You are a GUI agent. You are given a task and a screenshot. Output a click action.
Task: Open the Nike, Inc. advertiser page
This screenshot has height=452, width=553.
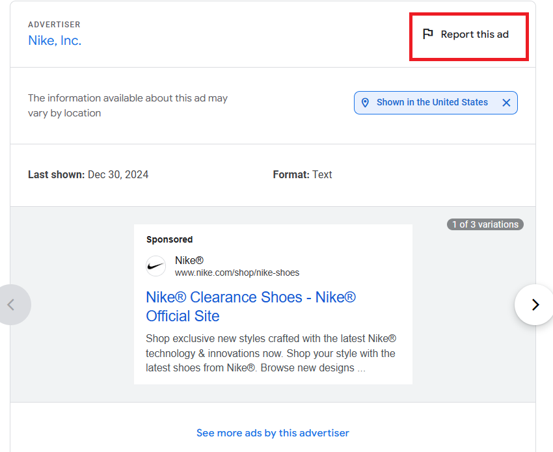pyautogui.click(x=55, y=40)
